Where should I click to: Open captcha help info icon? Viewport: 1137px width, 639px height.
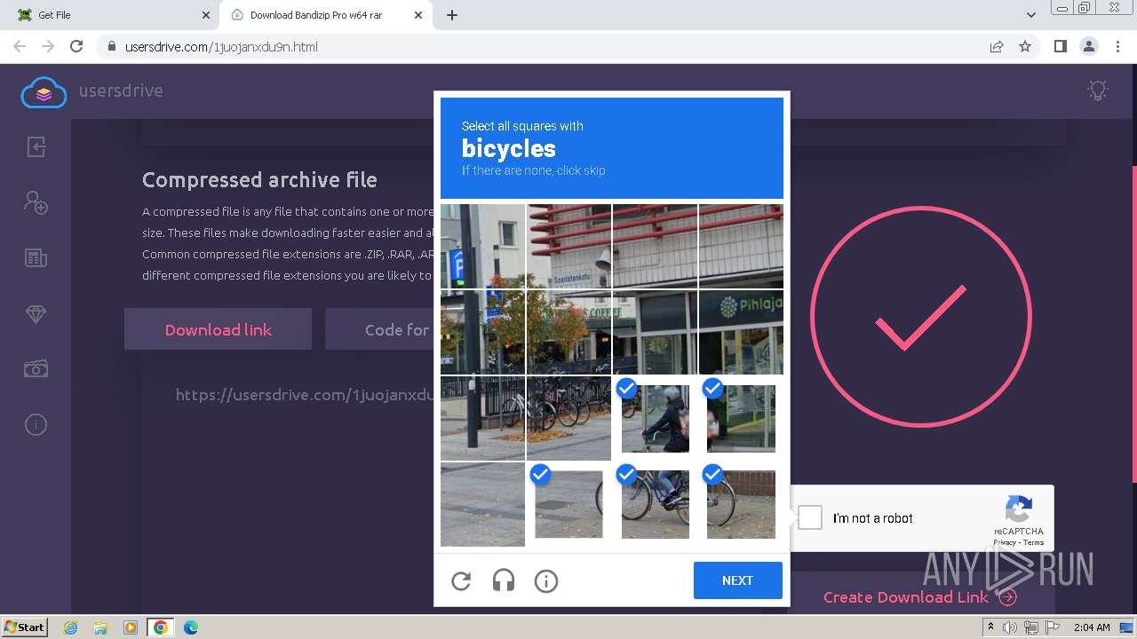(546, 581)
